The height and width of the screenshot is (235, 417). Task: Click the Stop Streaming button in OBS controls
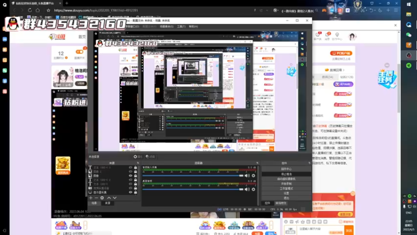tap(286, 174)
